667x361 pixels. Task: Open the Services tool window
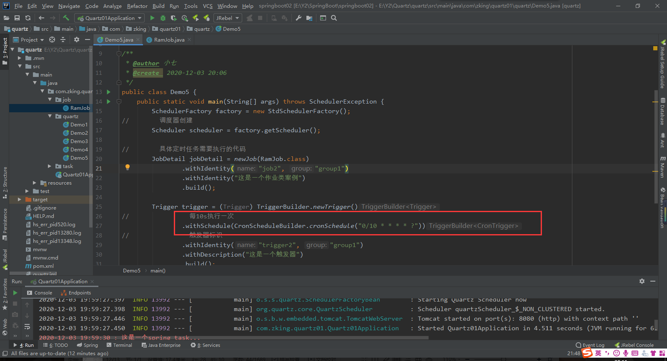[206, 345]
